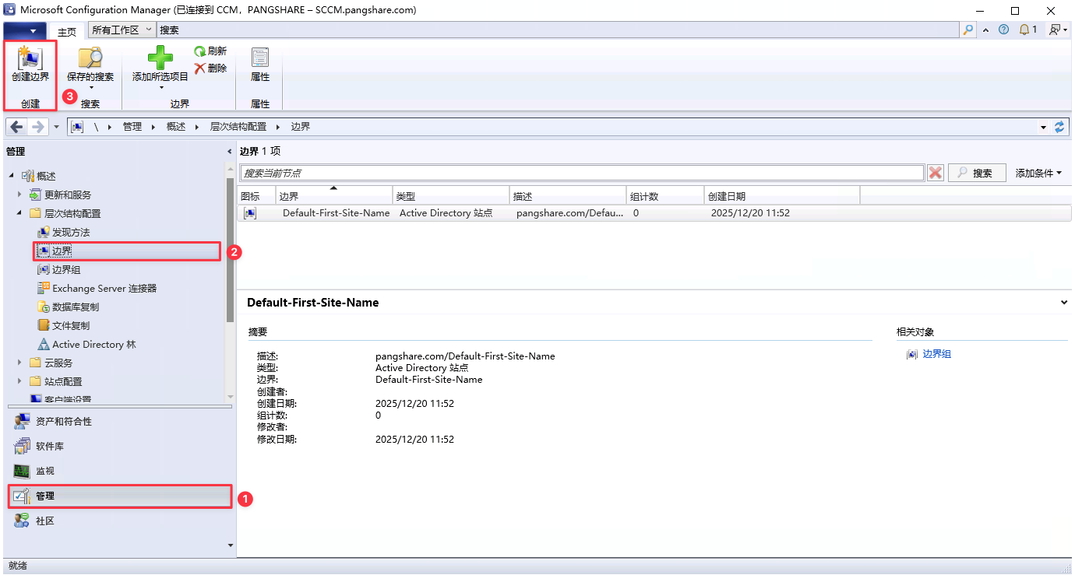Click the magnifier icon in ribbon search
1075x575 pixels.
[x=968, y=30]
